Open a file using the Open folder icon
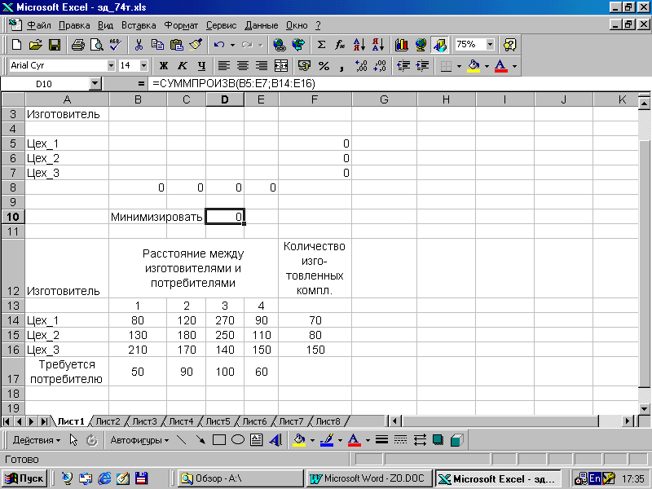Image resolution: width=652 pixels, height=489 pixels. [x=36, y=45]
